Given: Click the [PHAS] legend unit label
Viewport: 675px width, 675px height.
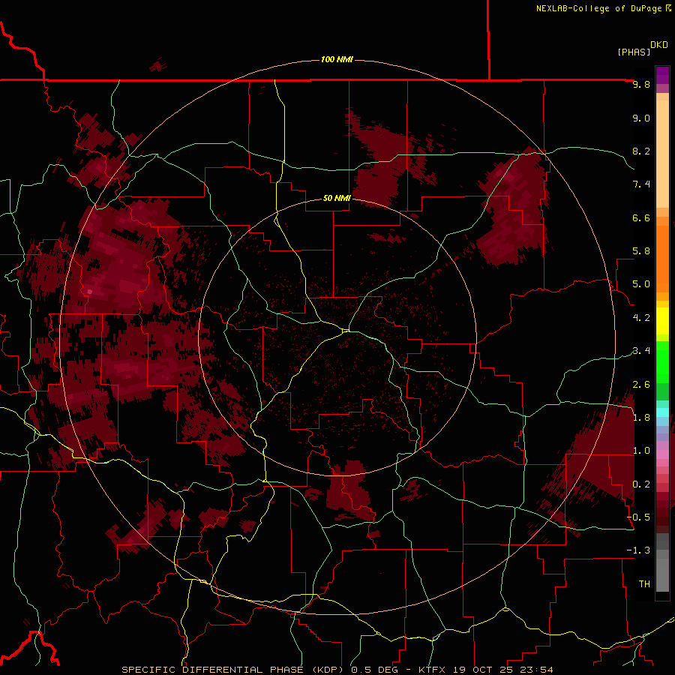Looking at the screenshot, I should pyautogui.click(x=634, y=52).
